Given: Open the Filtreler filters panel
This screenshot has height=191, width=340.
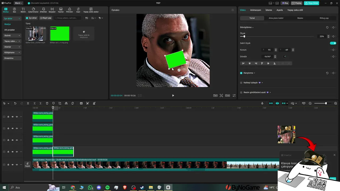Looking at the screenshot, I should (x=69, y=10).
